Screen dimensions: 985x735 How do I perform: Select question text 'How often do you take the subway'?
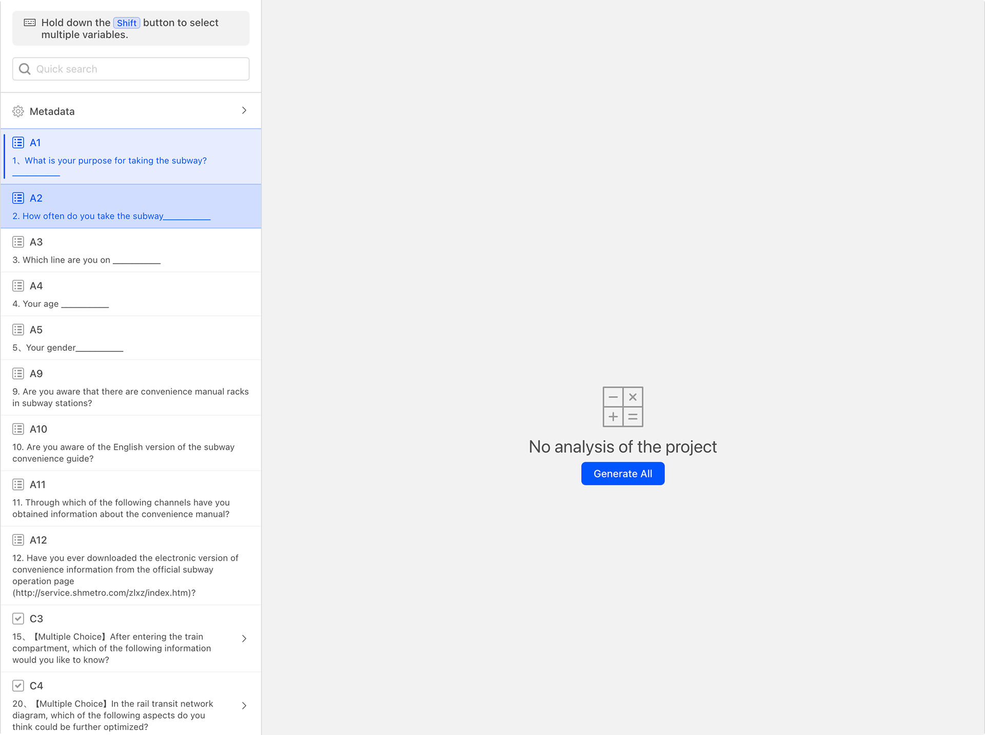[x=93, y=216]
